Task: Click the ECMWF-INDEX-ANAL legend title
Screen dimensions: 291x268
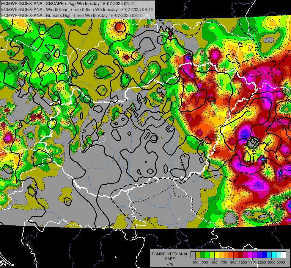Action: click(170, 254)
